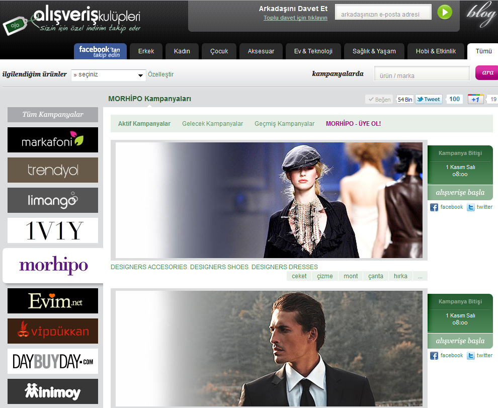The width and height of the screenshot is (498, 408).
Task: Open the Tümü tab
Action: click(483, 51)
